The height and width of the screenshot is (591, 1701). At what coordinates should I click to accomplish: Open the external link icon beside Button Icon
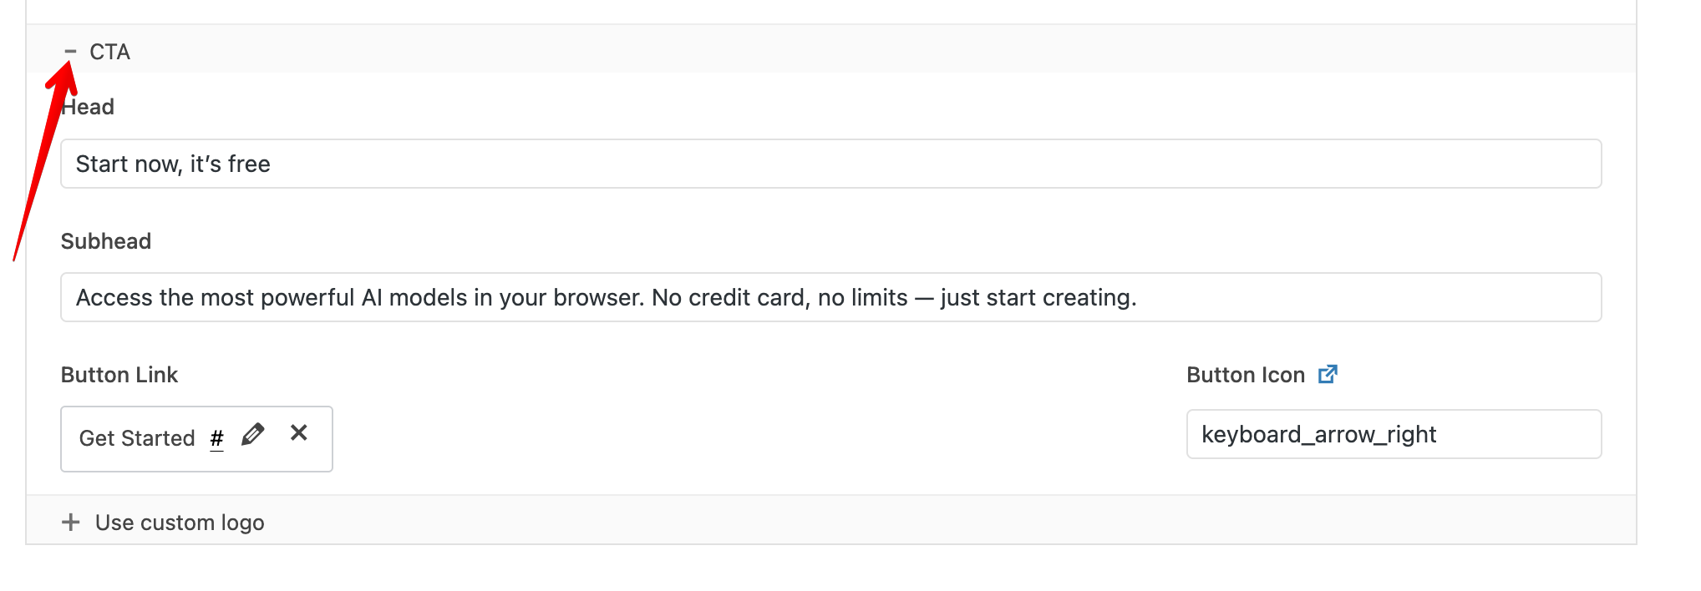[x=1328, y=375]
